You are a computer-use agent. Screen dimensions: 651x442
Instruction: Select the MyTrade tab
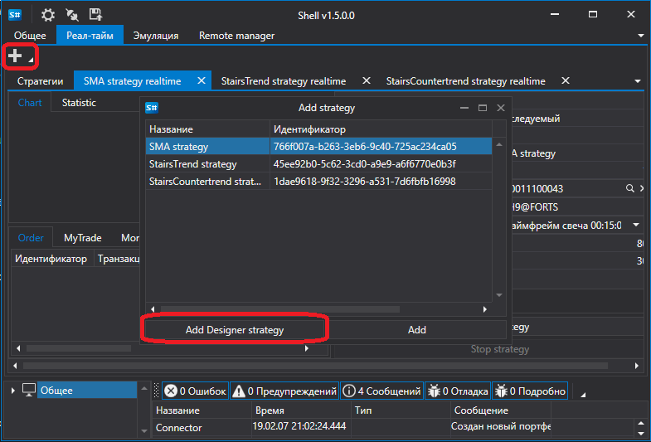pos(83,238)
